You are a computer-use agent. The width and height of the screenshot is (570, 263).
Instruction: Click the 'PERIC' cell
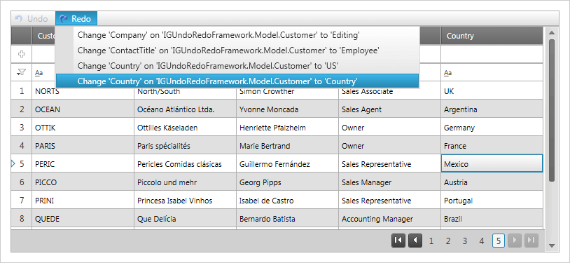coord(83,164)
